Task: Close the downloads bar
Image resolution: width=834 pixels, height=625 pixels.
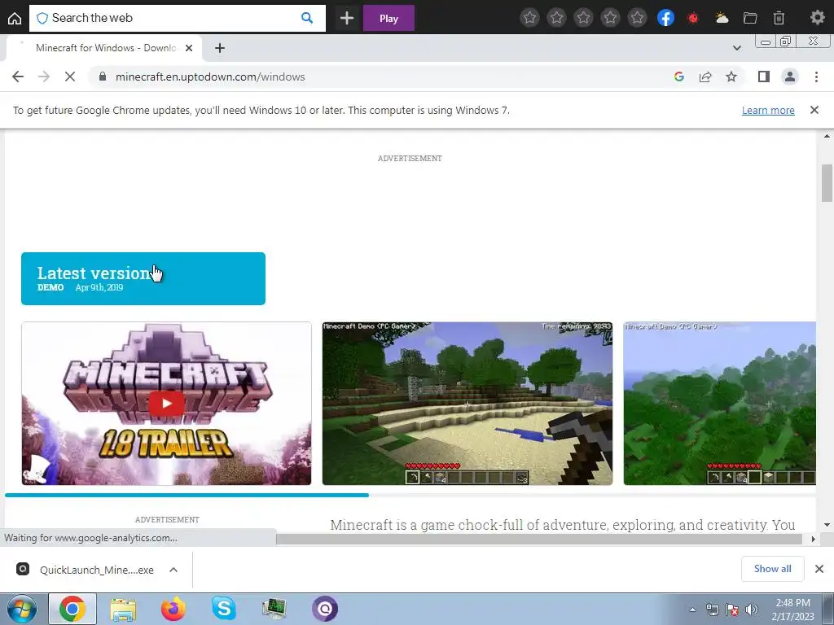Action: pyautogui.click(x=819, y=569)
